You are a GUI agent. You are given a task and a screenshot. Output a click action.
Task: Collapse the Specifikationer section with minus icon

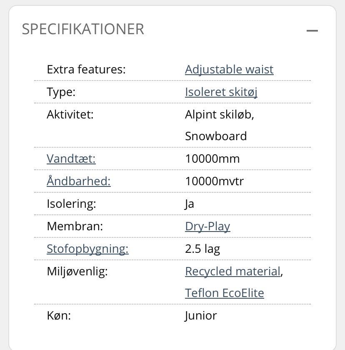coord(312,30)
